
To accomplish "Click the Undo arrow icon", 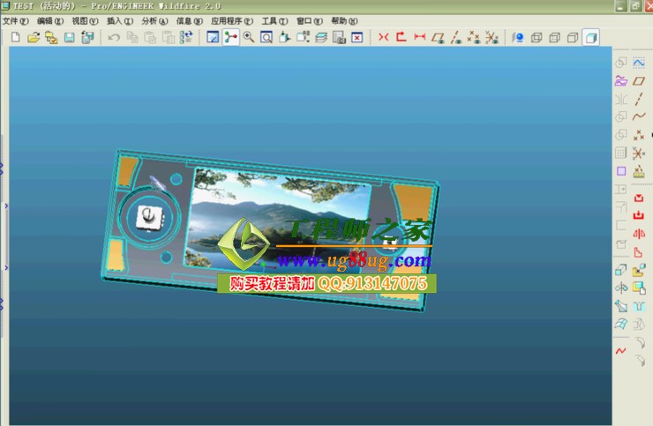I will click(113, 38).
